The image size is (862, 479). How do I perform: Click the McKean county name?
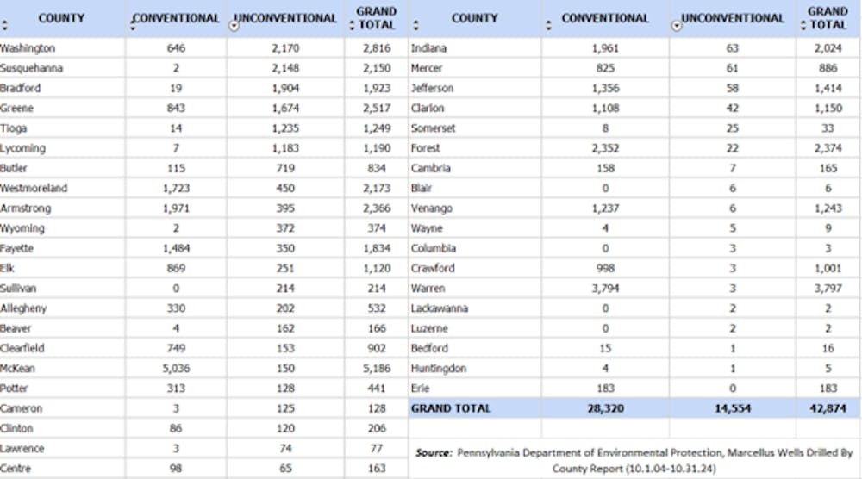pos(17,368)
